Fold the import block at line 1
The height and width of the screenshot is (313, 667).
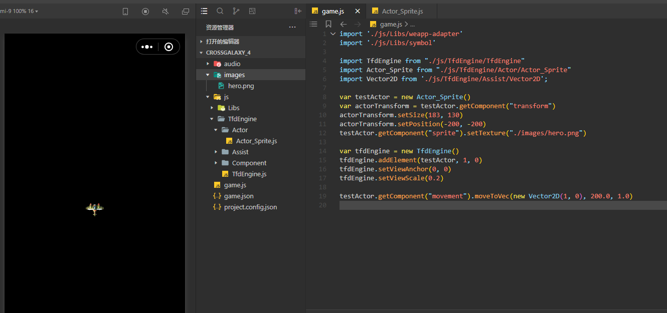(333, 34)
